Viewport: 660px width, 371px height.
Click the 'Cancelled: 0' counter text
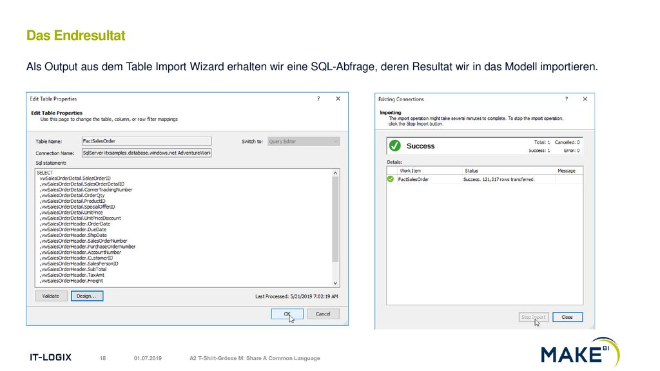(567, 142)
